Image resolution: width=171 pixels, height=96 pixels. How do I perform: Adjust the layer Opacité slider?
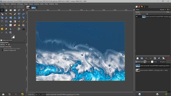(153, 12)
